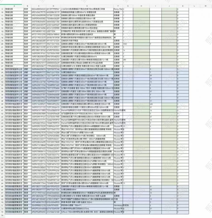This screenshot has width=212, height=218.
Task: Select column C header
Action: click(39, 6)
